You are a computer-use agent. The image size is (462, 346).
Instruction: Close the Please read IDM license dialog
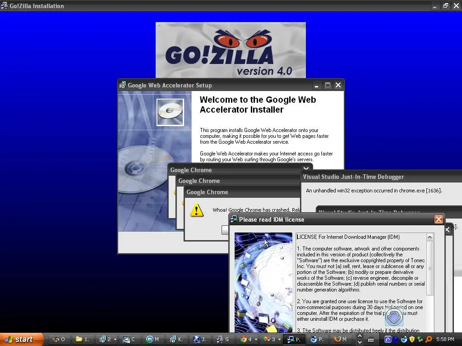[x=439, y=219]
